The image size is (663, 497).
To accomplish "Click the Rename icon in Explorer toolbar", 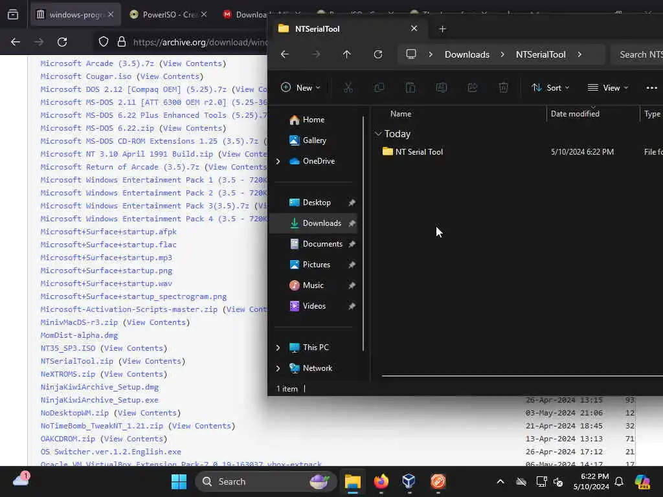I will (442, 88).
